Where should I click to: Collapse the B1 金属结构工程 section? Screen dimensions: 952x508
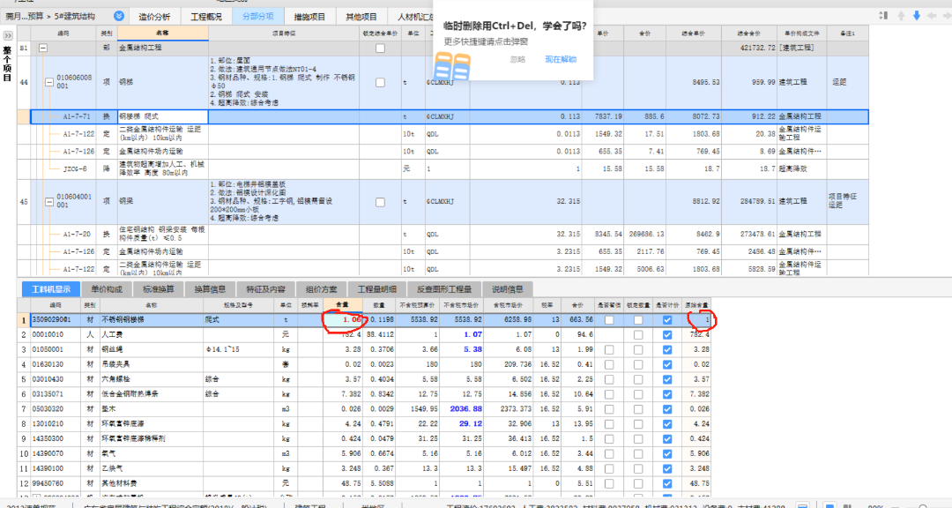43,48
